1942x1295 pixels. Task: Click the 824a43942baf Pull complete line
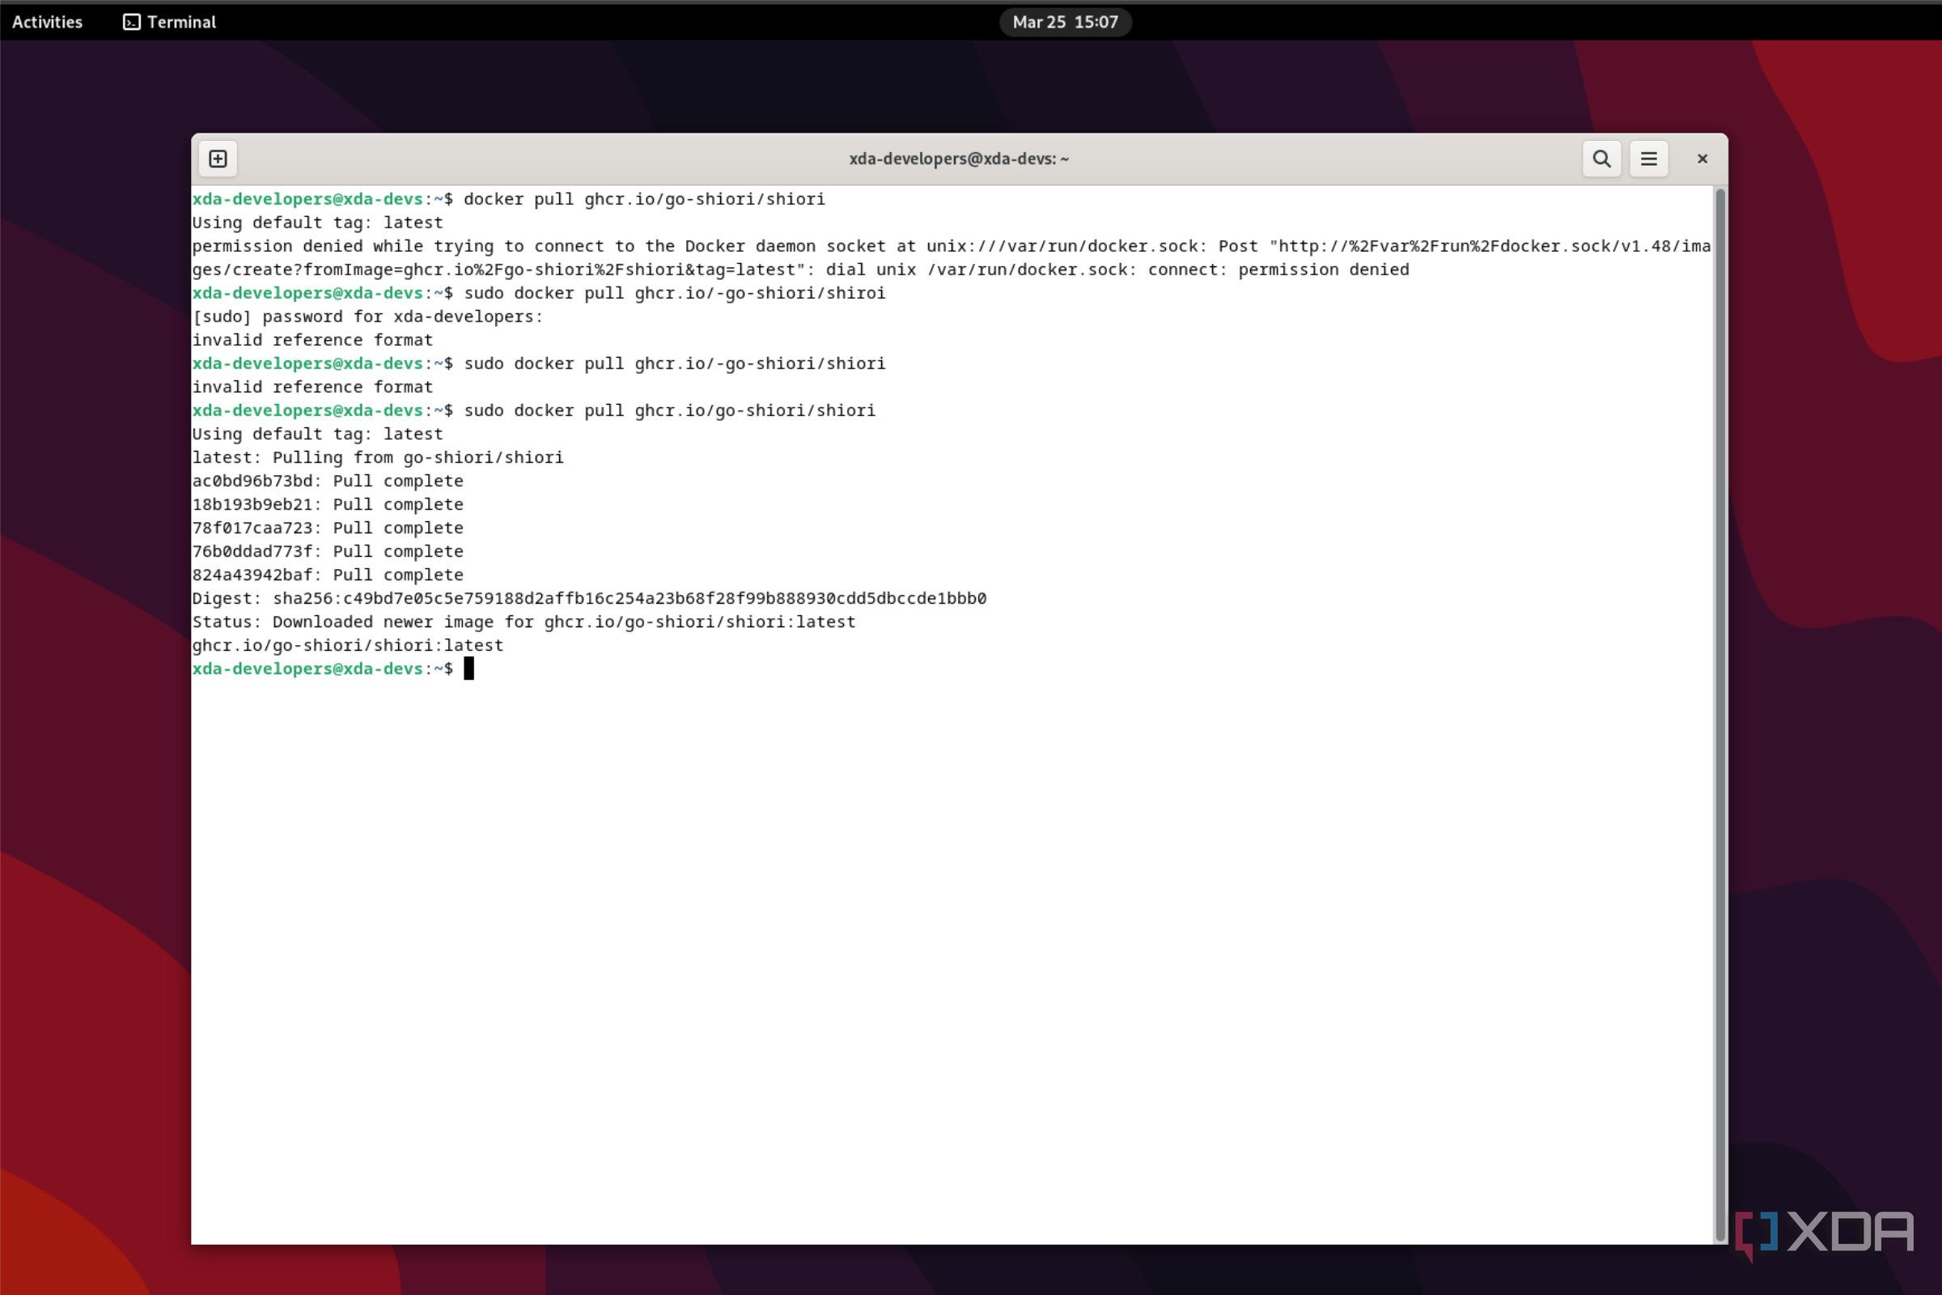click(327, 575)
